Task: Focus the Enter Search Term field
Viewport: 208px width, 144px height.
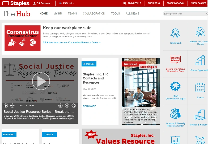Action: point(185,13)
